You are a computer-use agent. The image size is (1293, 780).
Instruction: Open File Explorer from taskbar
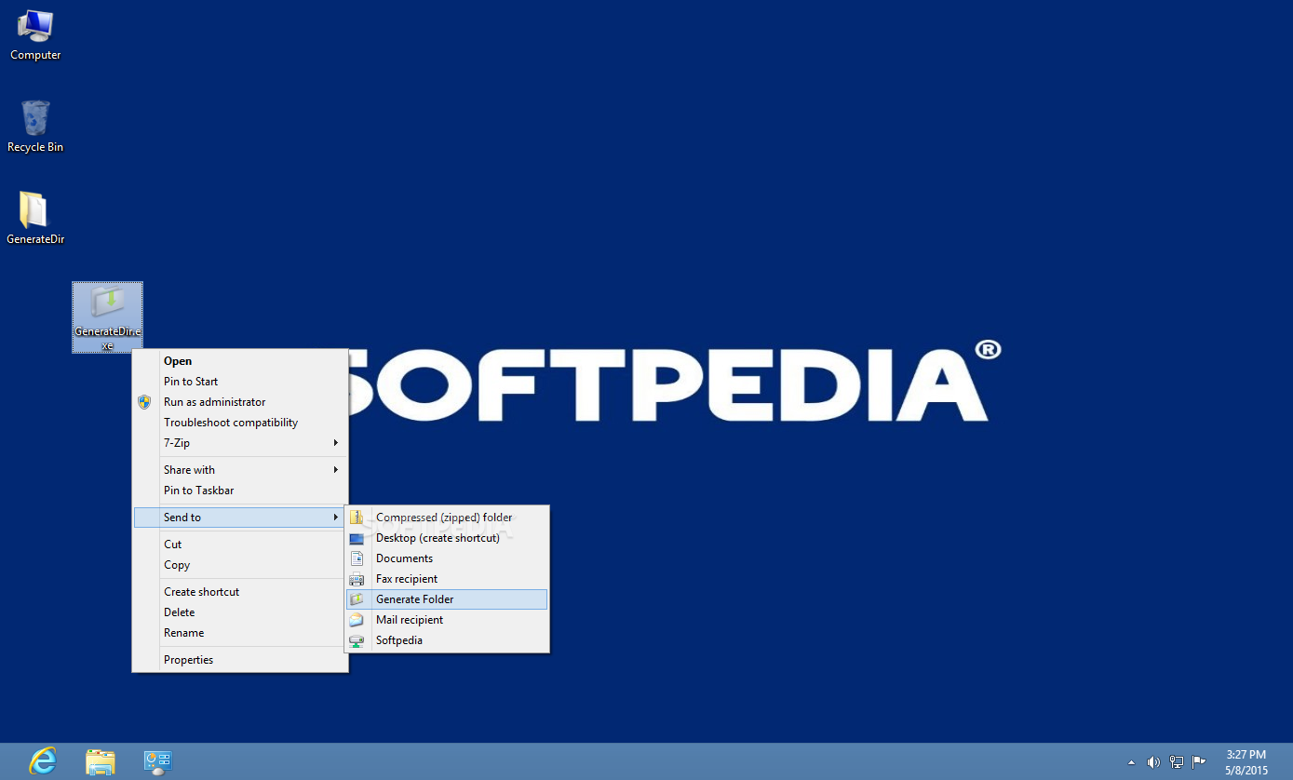point(101,761)
